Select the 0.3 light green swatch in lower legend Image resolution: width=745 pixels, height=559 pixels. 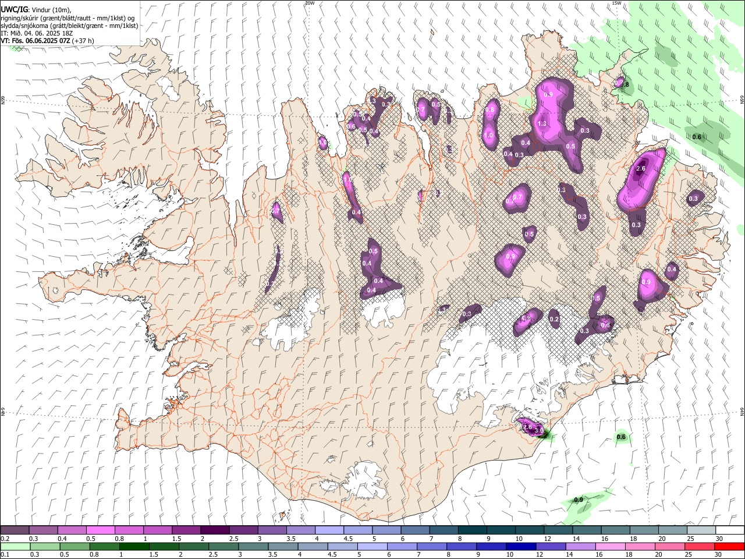pyautogui.click(x=45, y=547)
